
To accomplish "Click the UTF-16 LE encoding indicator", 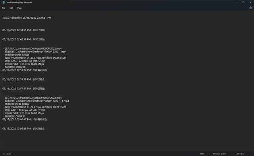I will (241, 154).
